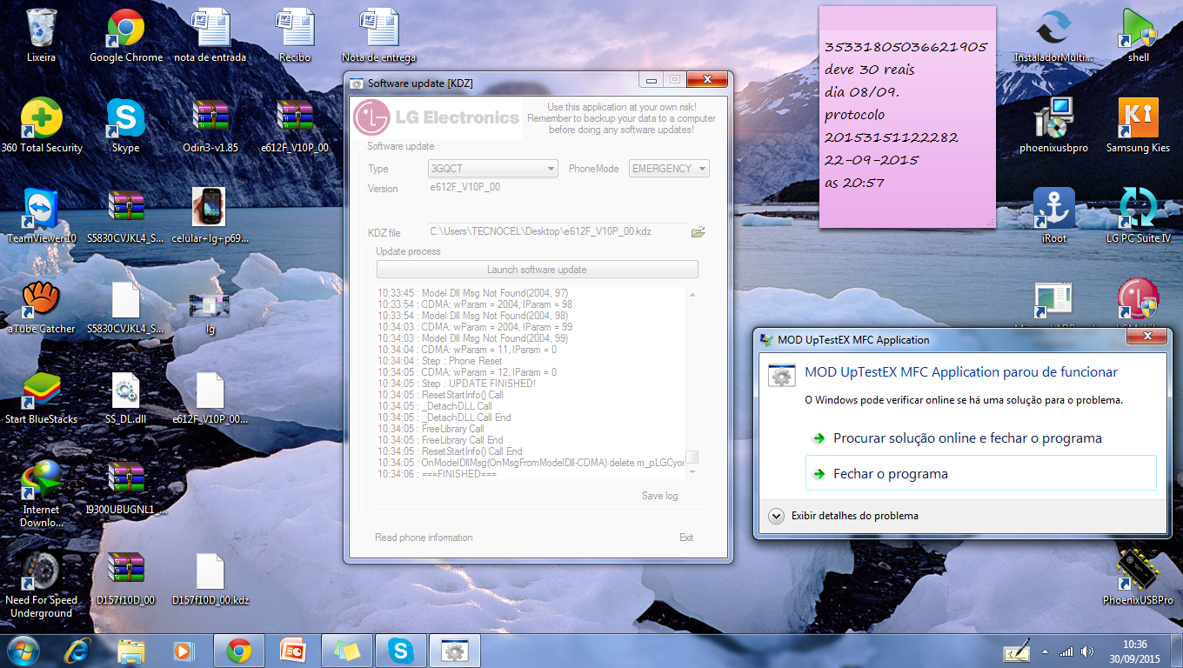Image resolution: width=1183 pixels, height=668 pixels.
Task: Click 'Read phone information'
Action: [x=424, y=538]
